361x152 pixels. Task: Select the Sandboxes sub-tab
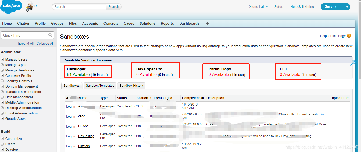coord(72,86)
